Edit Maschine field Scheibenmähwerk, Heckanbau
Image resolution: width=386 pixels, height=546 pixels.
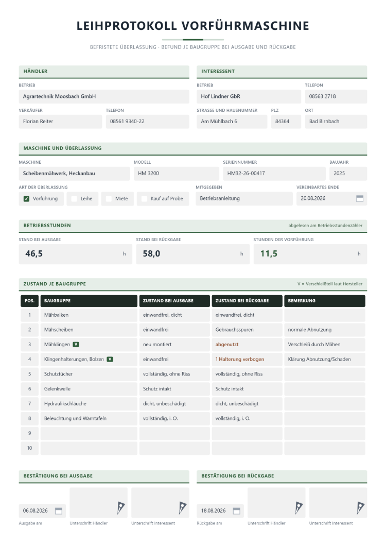point(74,174)
